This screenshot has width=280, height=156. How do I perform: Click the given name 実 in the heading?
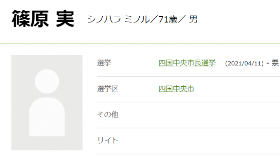(65, 18)
